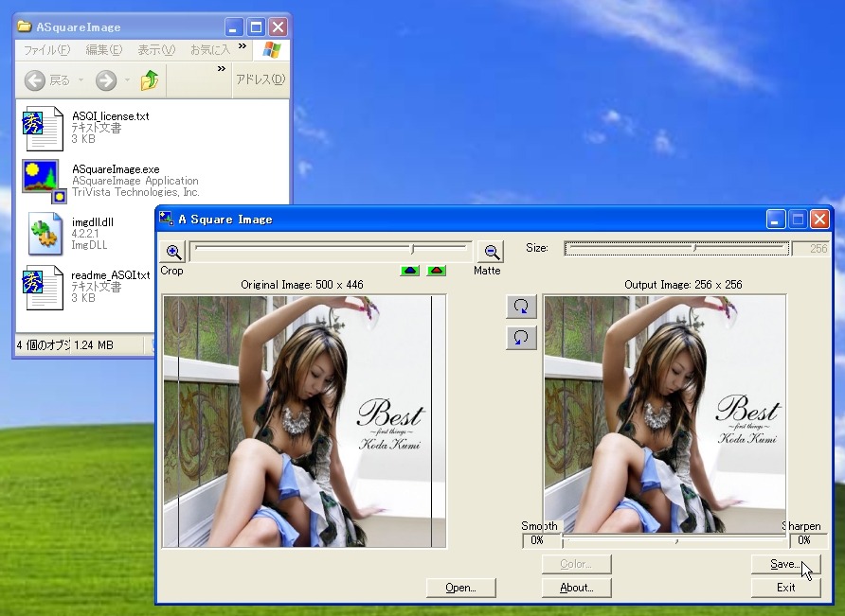Select the ASquareImage.exe filename text
This screenshot has width=845, height=616.
coord(116,169)
